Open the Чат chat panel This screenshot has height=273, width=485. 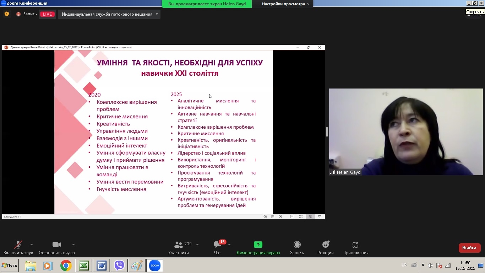218,248
